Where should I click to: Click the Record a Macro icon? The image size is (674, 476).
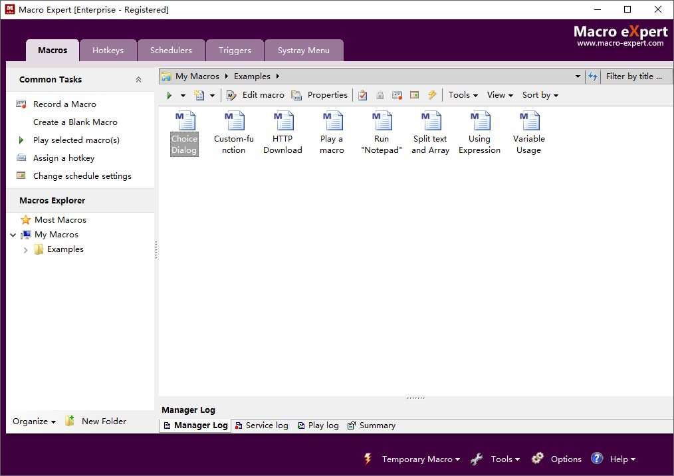click(x=21, y=104)
